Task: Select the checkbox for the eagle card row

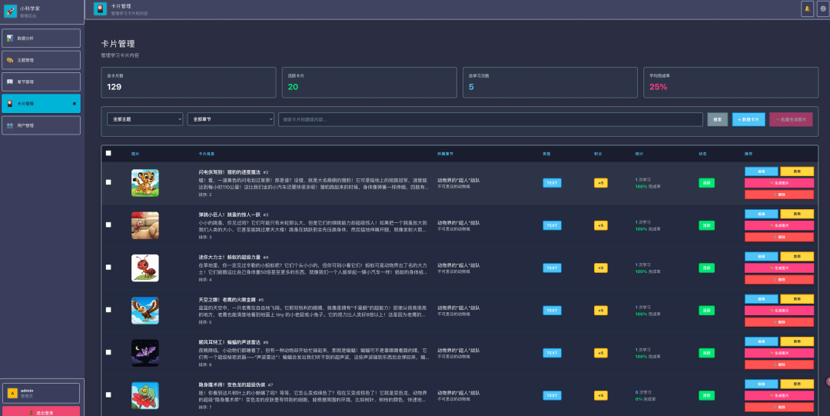Action: [108, 310]
